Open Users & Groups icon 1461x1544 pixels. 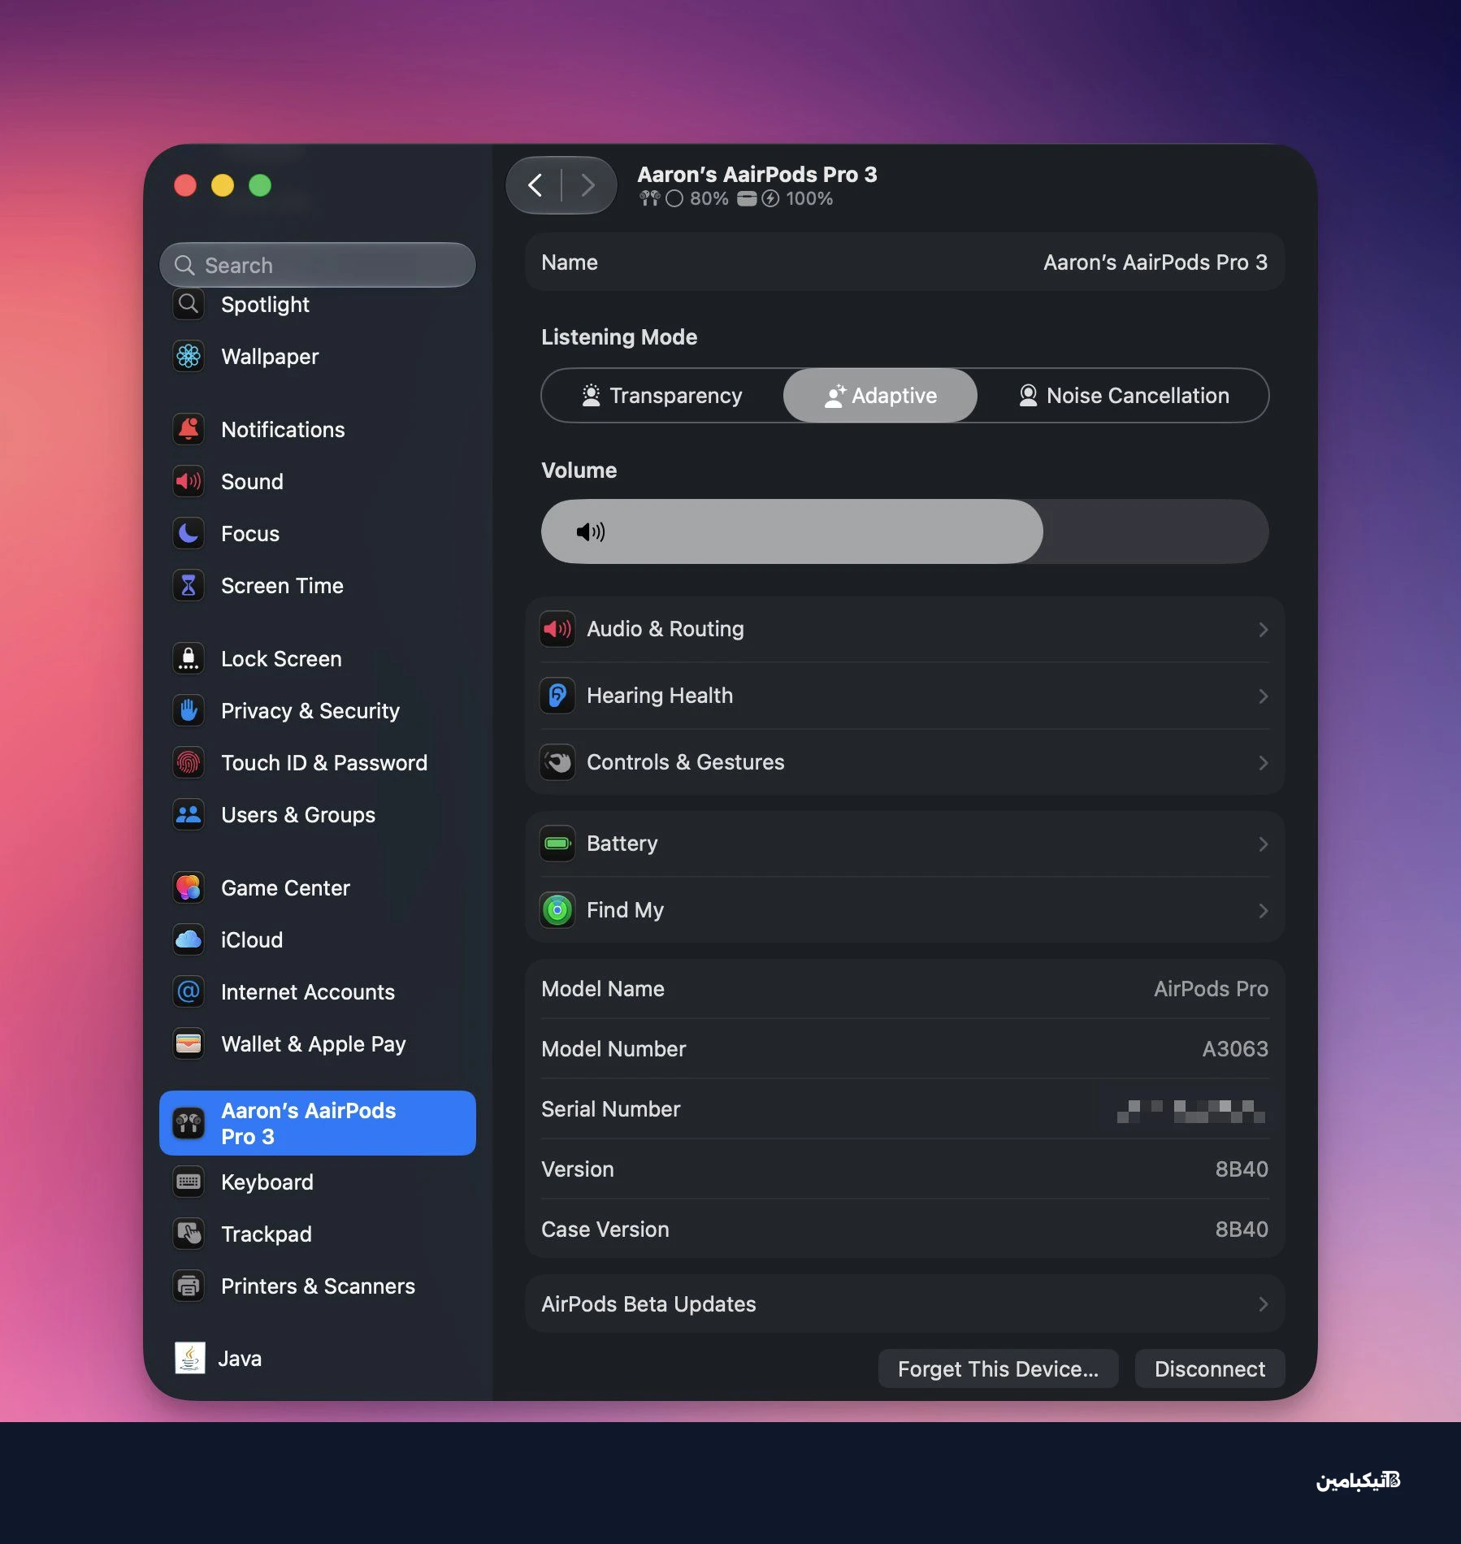pyautogui.click(x=189, y=814)
